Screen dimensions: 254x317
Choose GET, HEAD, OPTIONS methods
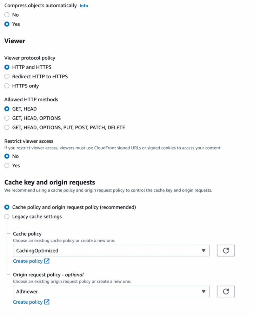[7, 118]
